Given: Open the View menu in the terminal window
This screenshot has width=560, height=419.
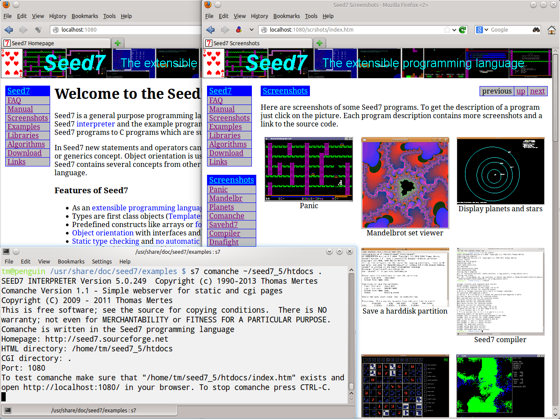Looking at the screenshot, I should (44, 261).
